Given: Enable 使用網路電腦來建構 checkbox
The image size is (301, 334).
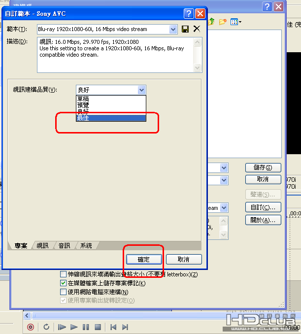Looking at the screenshot, I should [63, 292].
